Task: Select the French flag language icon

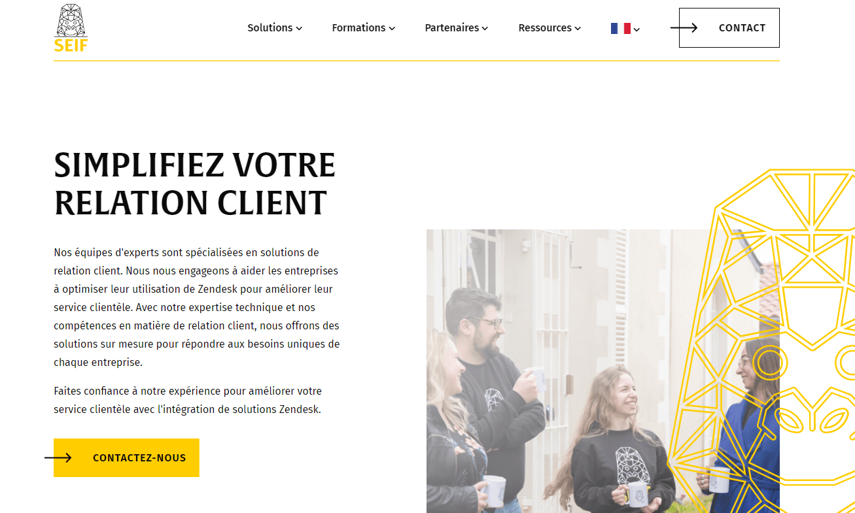Action: (620, 28)
